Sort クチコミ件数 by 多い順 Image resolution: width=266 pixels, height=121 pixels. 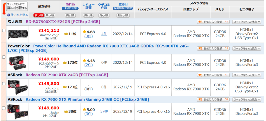point(104,15)
